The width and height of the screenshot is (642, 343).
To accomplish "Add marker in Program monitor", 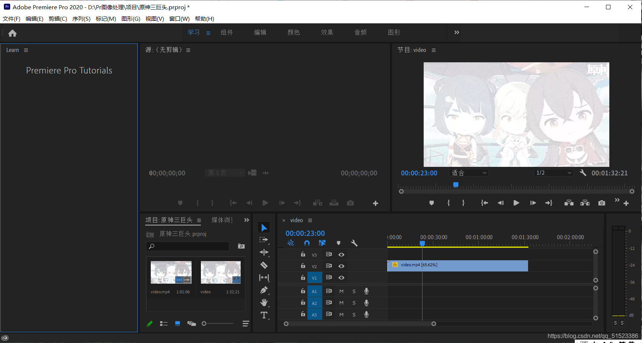I will (431, 203).
